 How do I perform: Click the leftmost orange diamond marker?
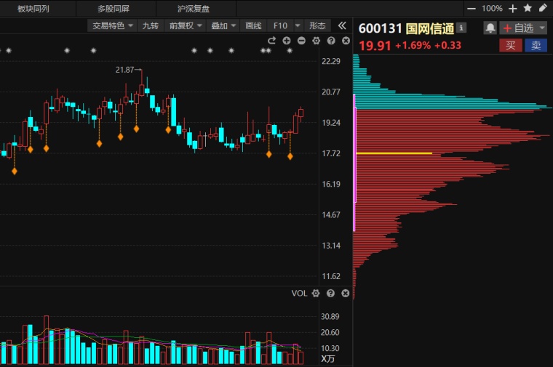[15, 172]
